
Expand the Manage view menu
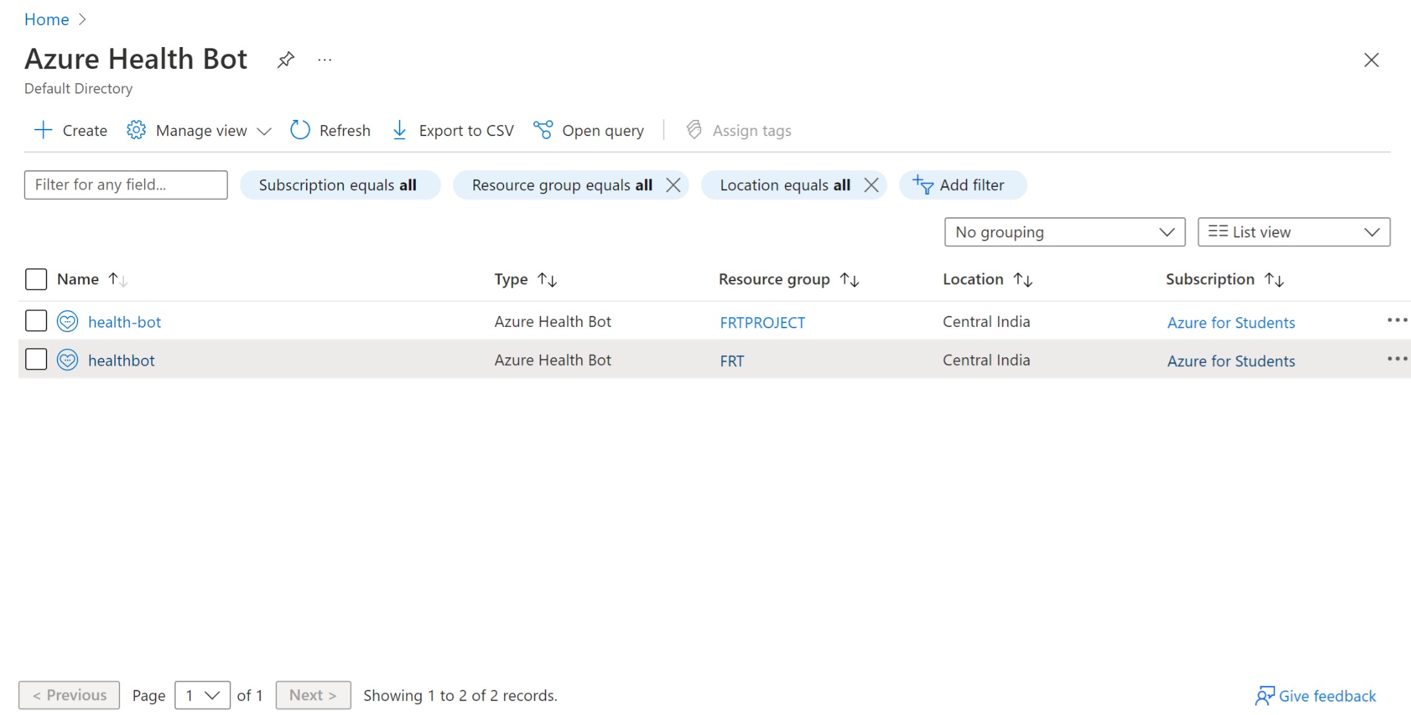coord(199,130)
